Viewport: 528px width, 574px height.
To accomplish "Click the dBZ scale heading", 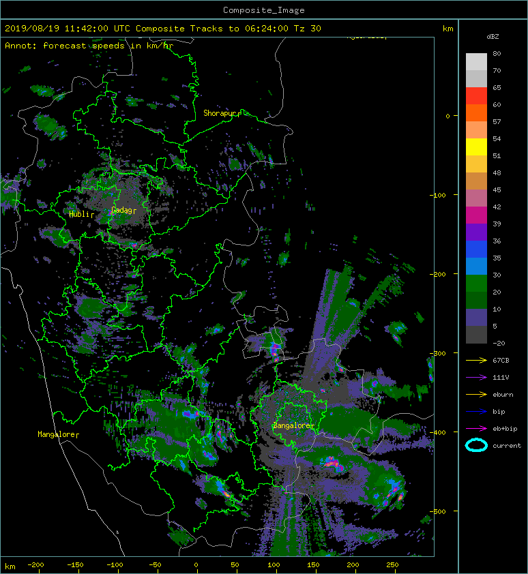I will pyautogui.click(x=493, y=37).
